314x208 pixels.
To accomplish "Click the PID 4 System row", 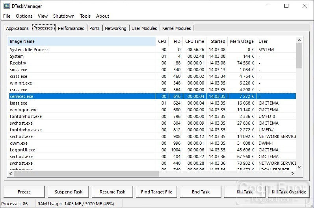I will pyautogui.click(x=152, y=56).
